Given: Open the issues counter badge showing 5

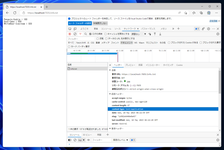Looking at the screenshot, I should click(197, 29).
